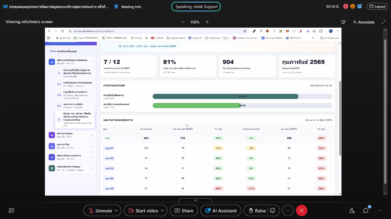Click the Annotate pencil icon
Image resolution: width=391 pixels, height=219 pixels.
355,22
